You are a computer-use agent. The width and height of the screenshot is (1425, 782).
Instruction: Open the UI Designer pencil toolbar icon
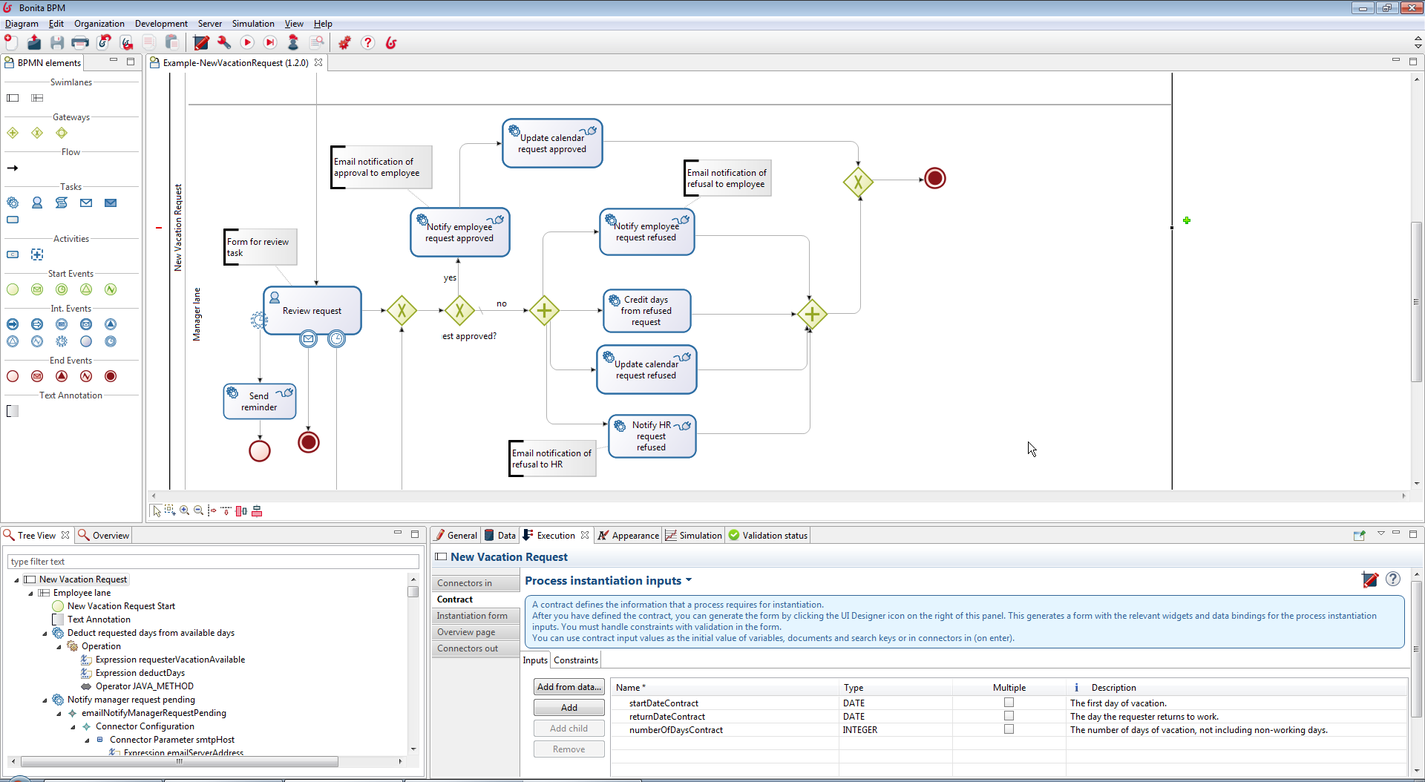click(201, 42)
